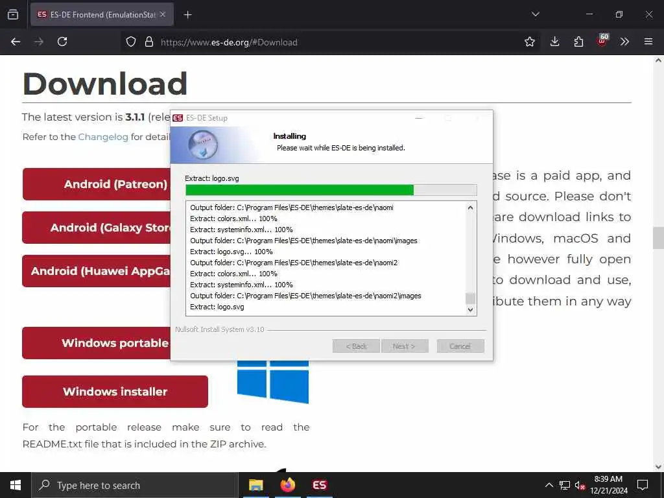Image resolution: width=664 pixels, height=498 pixels.
Task: Click the install log scrollbar thumb
Action: coord(470,298)
